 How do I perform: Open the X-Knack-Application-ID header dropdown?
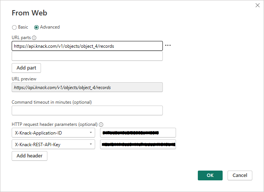(x=53, y=133)
